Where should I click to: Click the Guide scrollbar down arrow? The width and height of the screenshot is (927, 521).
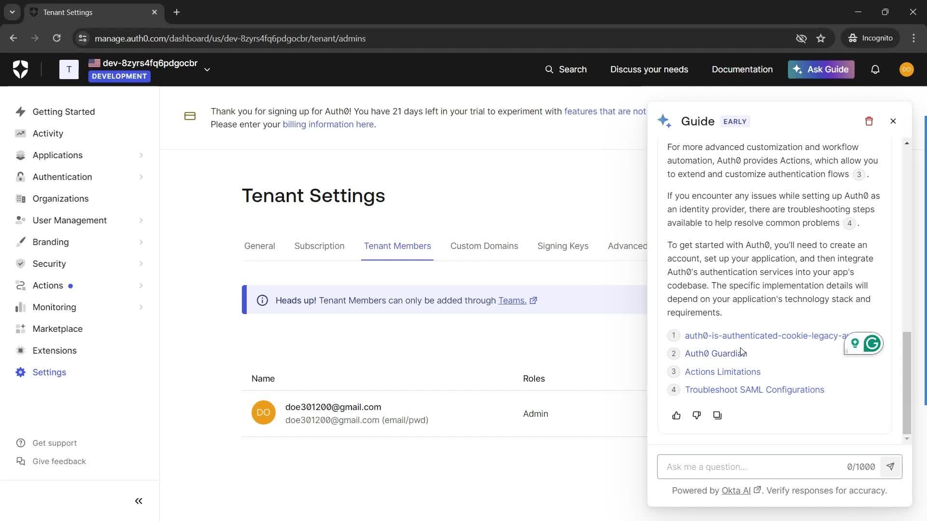pos(907,439)
